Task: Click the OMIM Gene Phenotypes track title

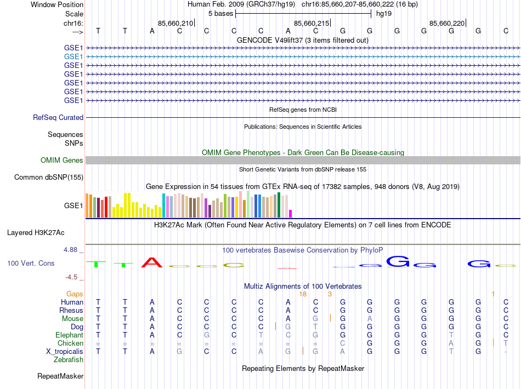Action: pyautogui.click(x=303, y=152)
